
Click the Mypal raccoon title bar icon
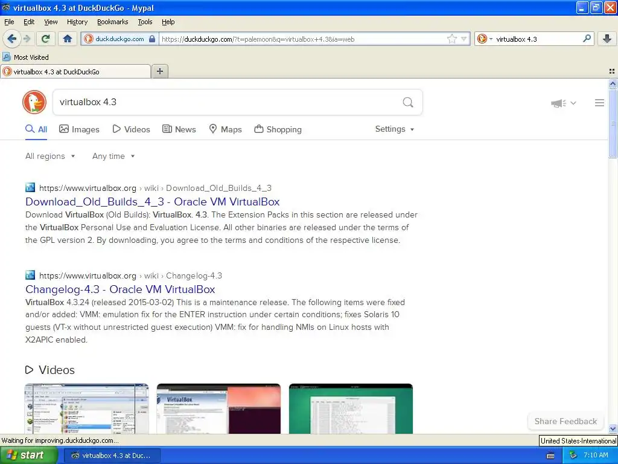click(x=5, y=7)
